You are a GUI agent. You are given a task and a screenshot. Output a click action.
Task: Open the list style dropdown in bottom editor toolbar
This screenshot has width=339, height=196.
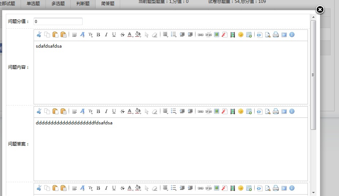(x=174, y=188)
